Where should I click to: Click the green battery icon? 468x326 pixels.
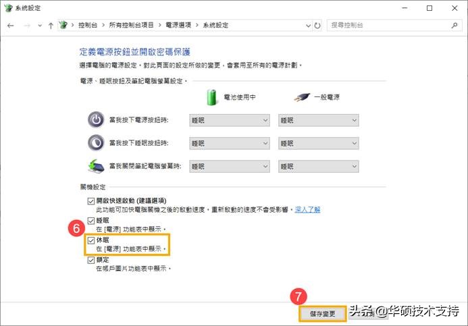click(x=211, y=97)
